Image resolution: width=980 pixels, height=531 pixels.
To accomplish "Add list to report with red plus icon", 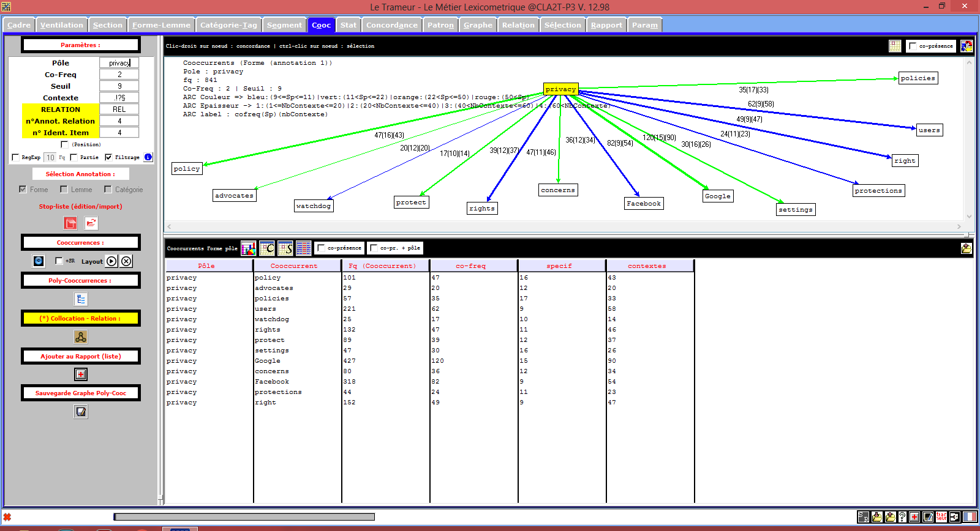I will click(81, 374).
